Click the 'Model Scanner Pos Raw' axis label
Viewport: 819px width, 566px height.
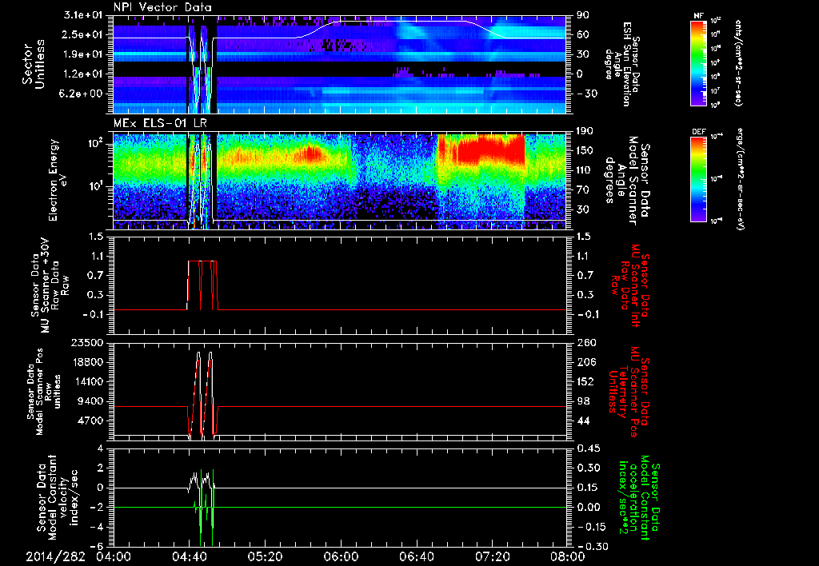(43, 392)
